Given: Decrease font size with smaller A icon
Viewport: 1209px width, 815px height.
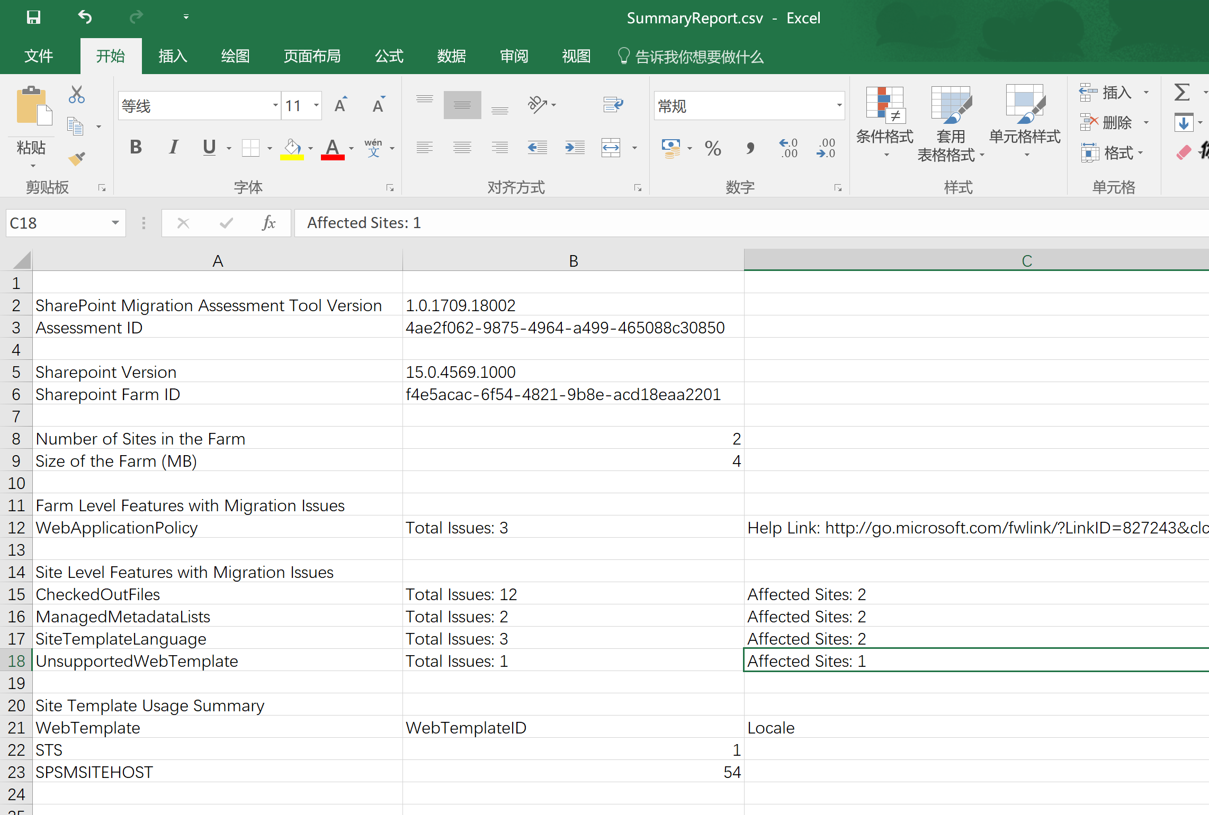Looking at the screenshot, I should pyautogui.click(x=378, y=105).
